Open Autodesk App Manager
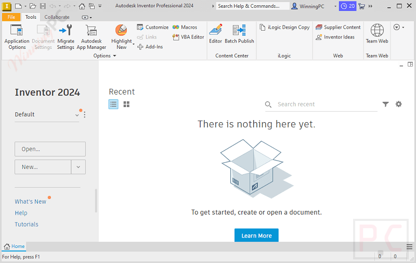The height and width of the screenshot is (263, 416). 92,37
